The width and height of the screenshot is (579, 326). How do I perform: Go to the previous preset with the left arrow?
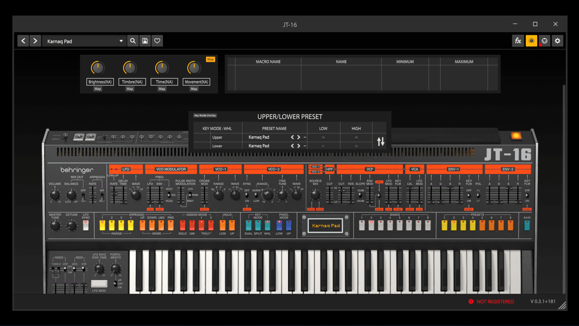click(23, 41)
